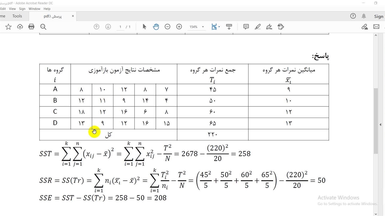Open the Window menu
The height and width of the screenshot is (216, 385).
(x=34, y=9)
